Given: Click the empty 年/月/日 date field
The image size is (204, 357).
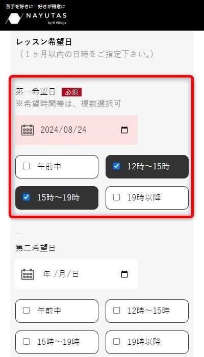Looking at the screenshot, I should (x=76, y=274).
